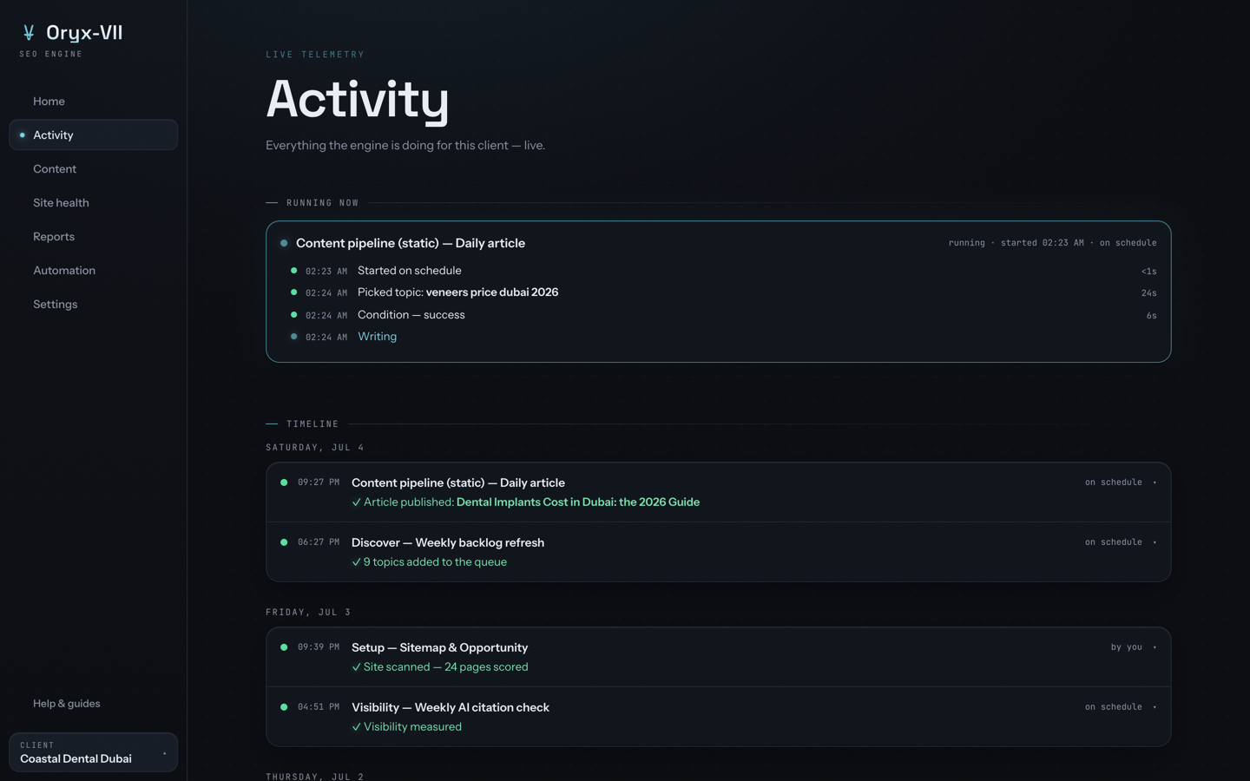The width and height of the screenshot is (1250, 781).
Task: Click Setup — Sitemap & Opportunity title
Action: point(439,647)
